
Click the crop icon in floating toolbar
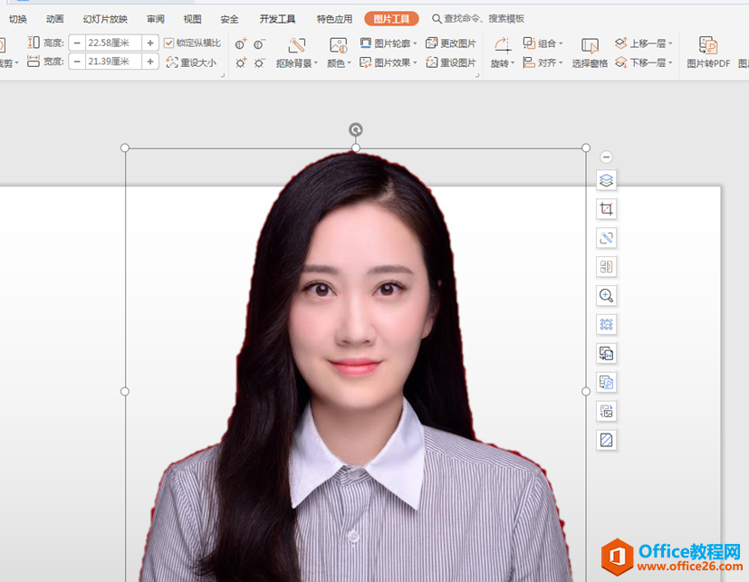tap(606, 209)
